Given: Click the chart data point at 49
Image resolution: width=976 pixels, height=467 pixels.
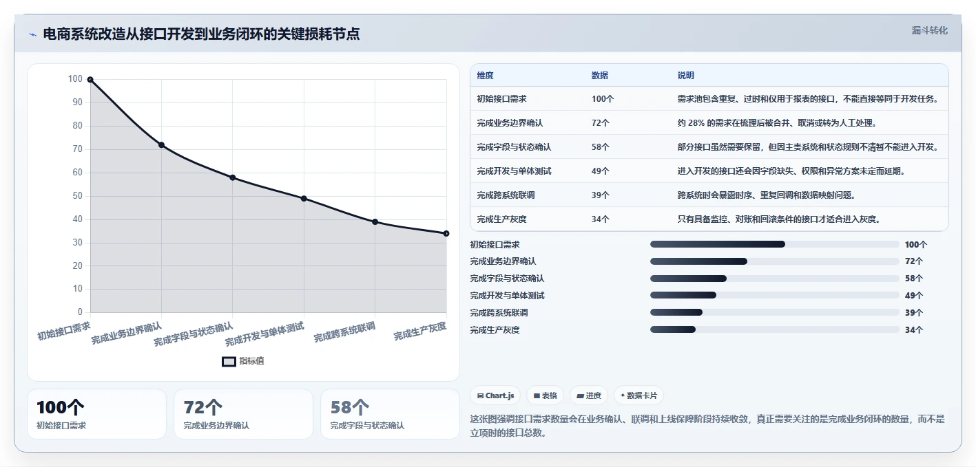Looking at the screenshot, I should coord(304,199).
